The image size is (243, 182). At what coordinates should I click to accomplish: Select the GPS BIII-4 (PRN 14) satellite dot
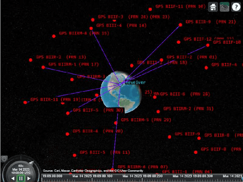point(91,28)
